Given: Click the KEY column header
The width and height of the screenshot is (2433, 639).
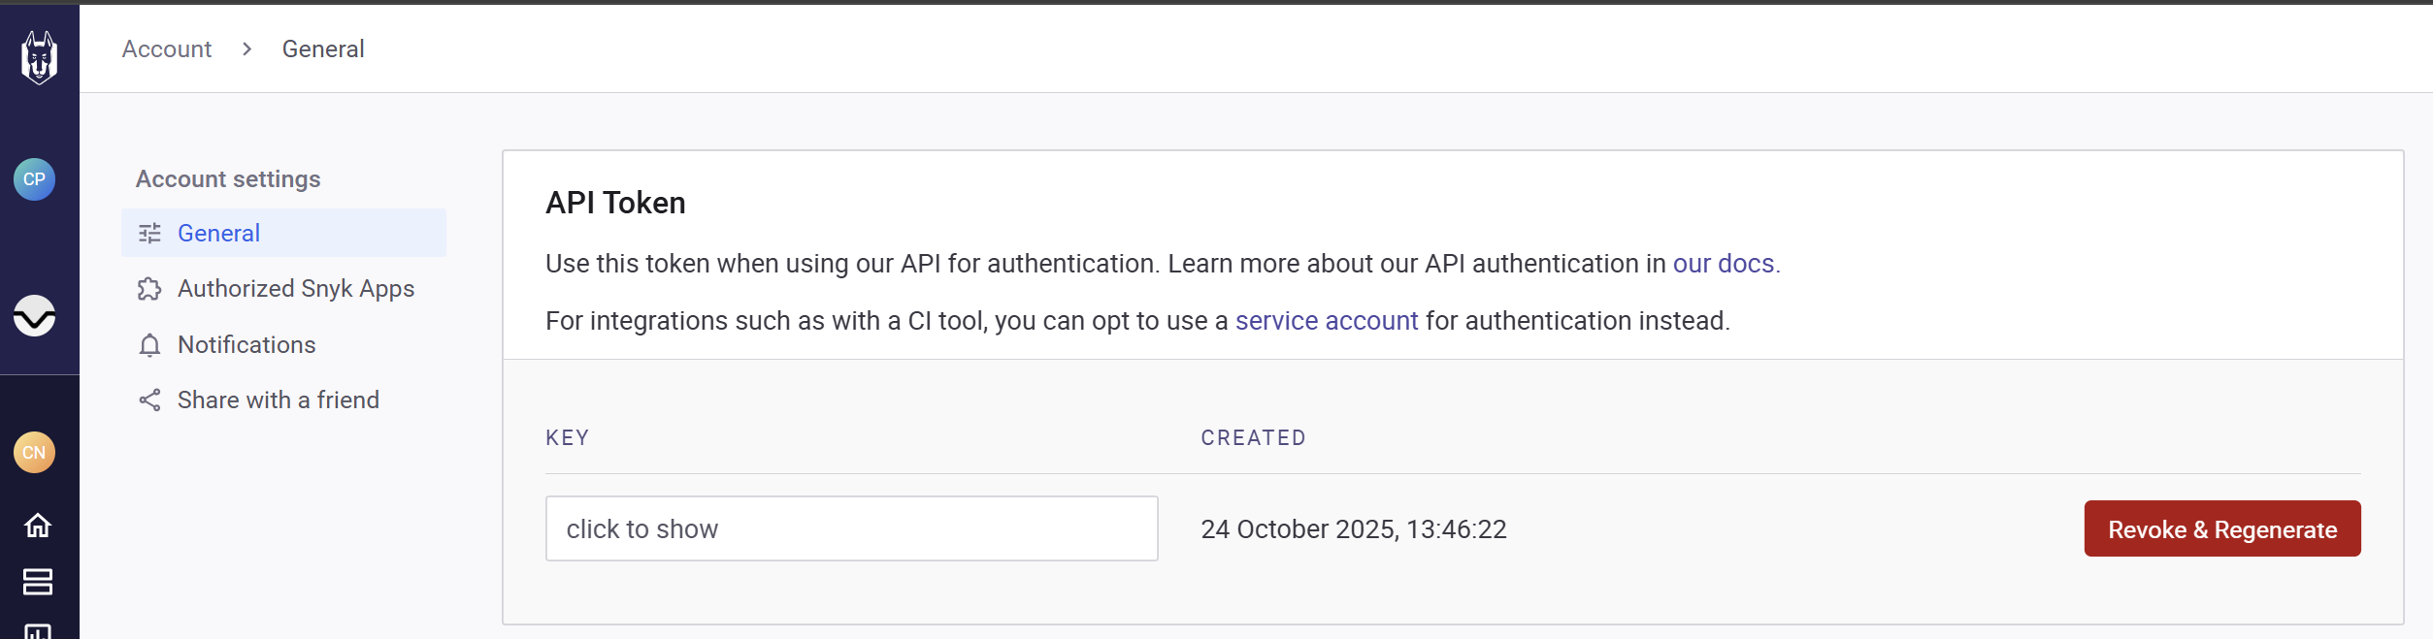Looking at the screenshot, I should 568,438.
